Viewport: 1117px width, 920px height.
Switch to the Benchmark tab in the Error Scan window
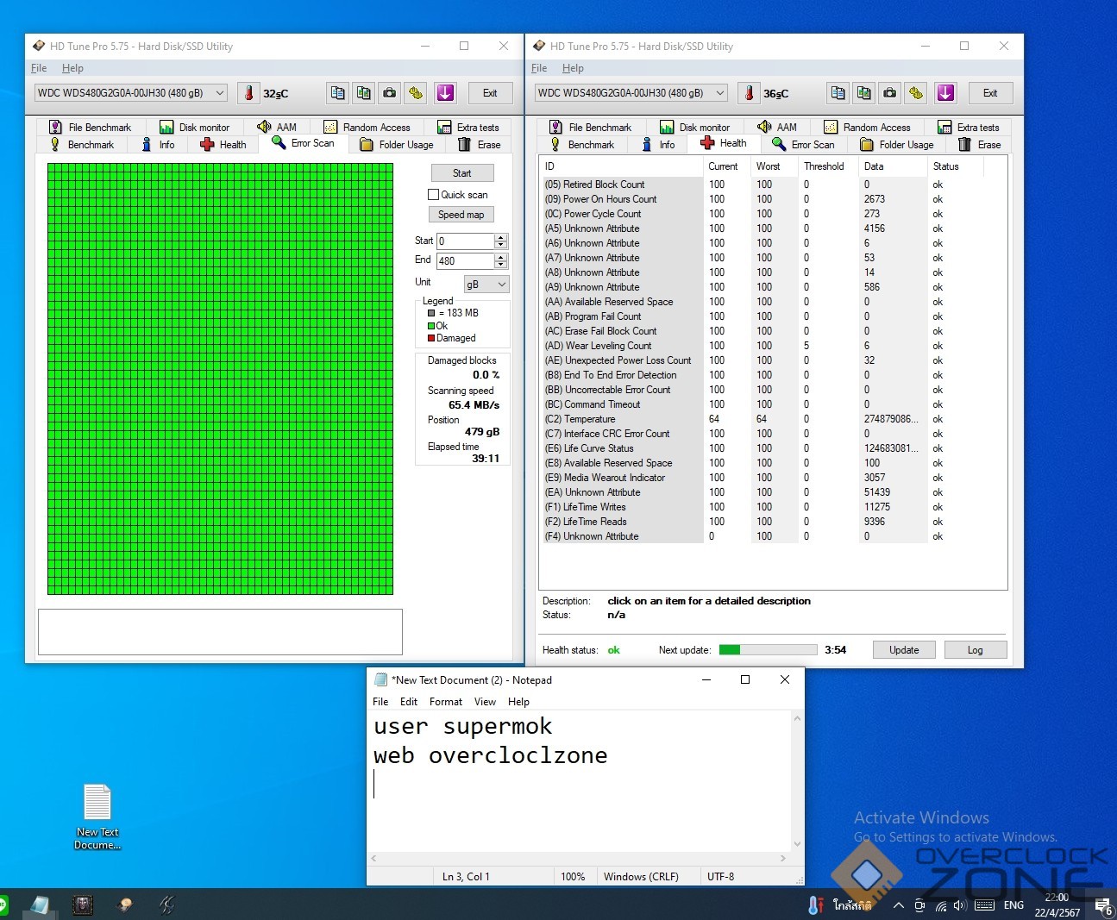(x=82, y=145)
